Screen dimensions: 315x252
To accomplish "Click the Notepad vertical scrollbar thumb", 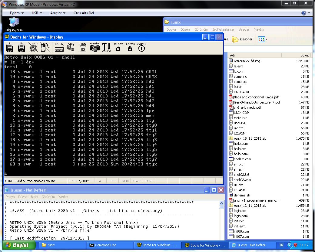I will click(221, 207).
